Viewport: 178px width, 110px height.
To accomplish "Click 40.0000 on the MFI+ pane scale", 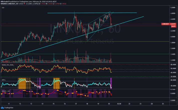I will (173, 86).
